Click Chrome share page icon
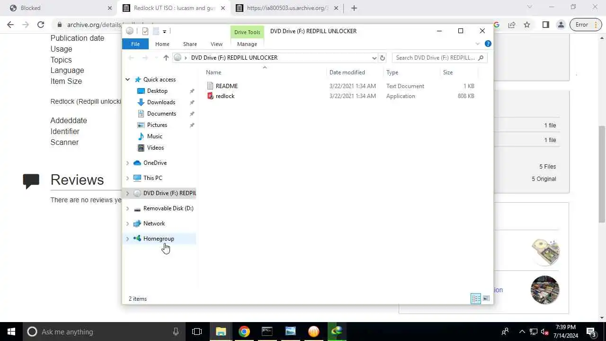 click(512, 25)
